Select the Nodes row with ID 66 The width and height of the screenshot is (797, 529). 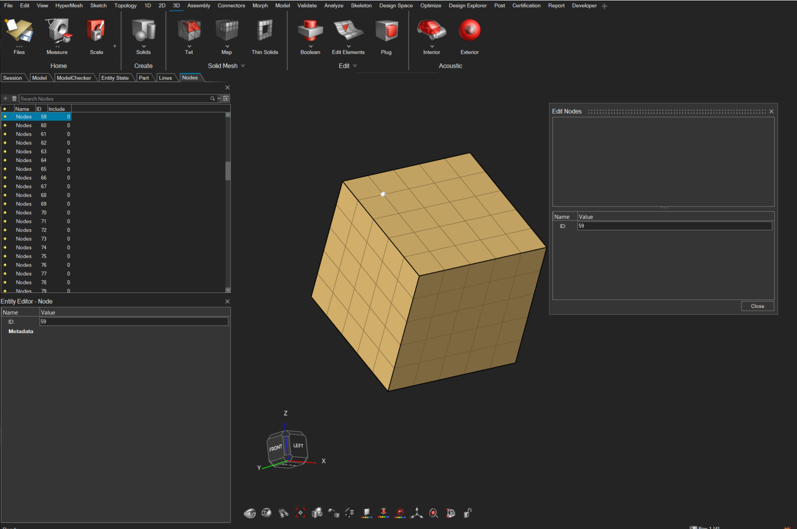click(x=37, y=178)
